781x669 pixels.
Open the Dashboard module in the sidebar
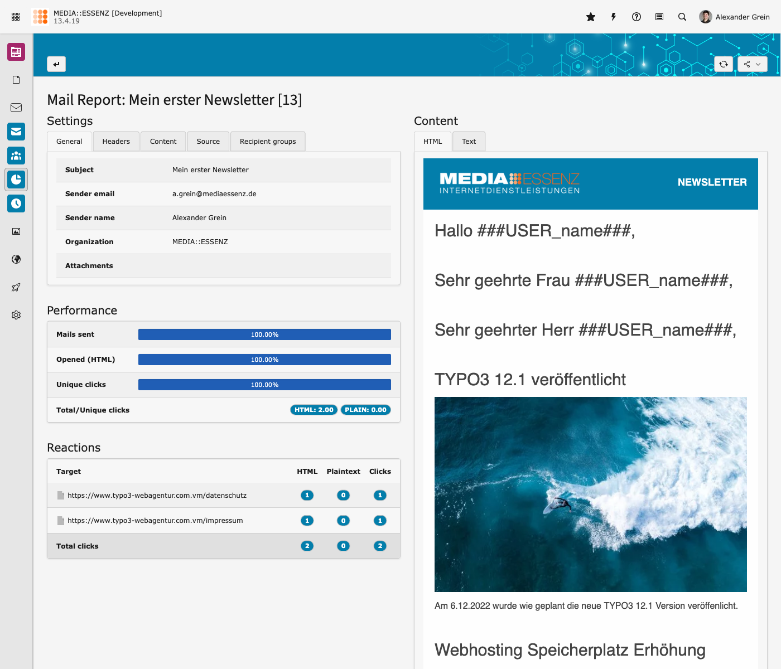pyautogui.click(x=16, y=52)
